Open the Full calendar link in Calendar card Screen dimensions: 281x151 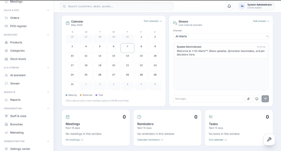tap(153, 21)
